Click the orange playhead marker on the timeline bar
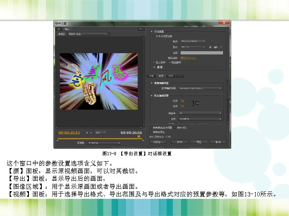289x216 pixels. [x=139, y=137]
